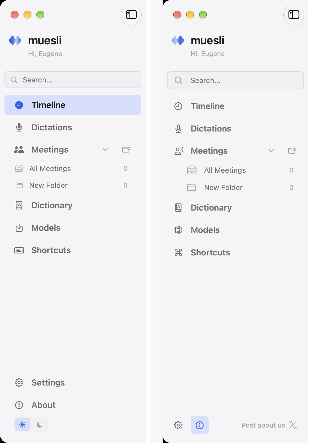The height and width of the screenshot is (443, 314).
Task: Click 'Hi, Eugene' greeting in left window
Action: [45, 54]
